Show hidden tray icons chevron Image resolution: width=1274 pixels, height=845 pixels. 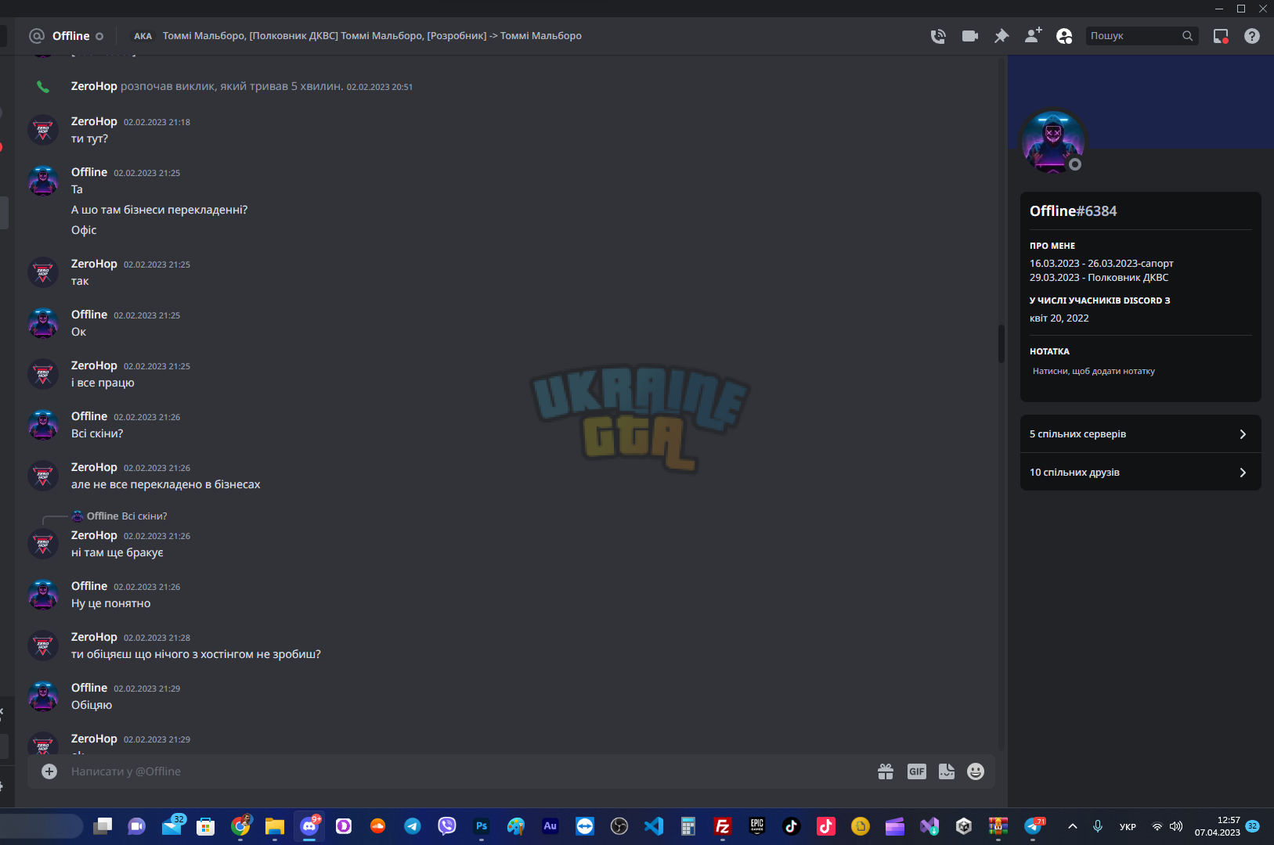(1073, 826)
